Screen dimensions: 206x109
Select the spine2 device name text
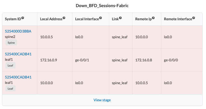(10, 37)
